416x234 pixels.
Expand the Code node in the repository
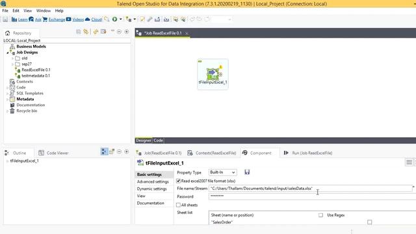(x=7, y=88)
